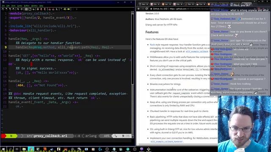Click the Redo icon in gVim toolbar
This screenshot has height=152, width=271.
point(22,9)
